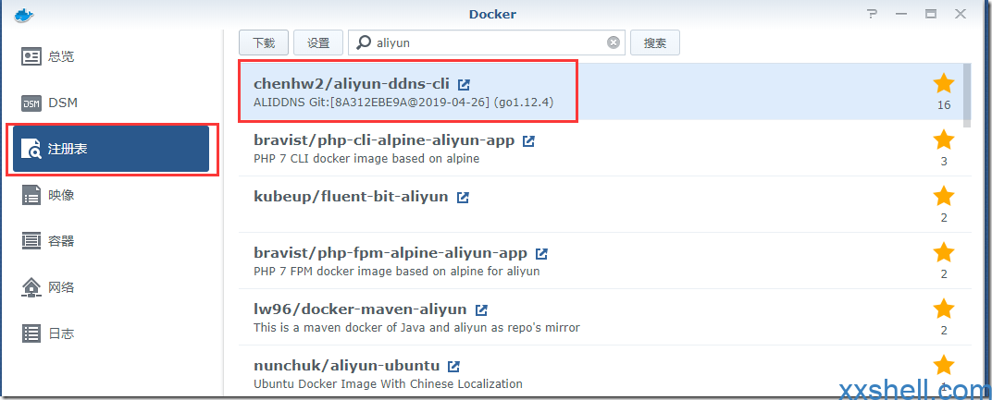992x400 pixels.
Task: Click star icon of bravist/php-fpm-alpine-aliyun-app
Action: (x=943, y=252)
